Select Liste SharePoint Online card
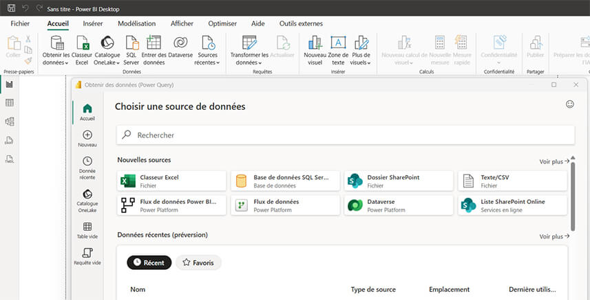590x300 pixels. click(512, 205)
